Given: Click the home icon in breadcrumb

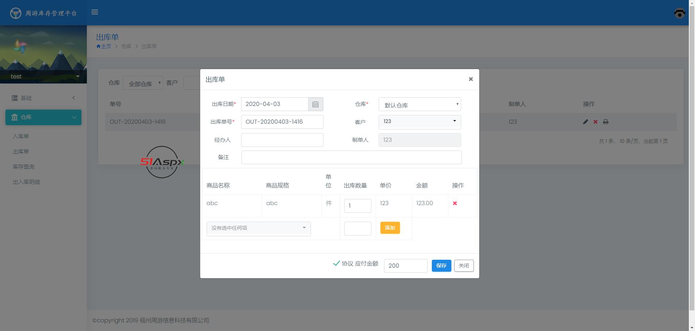Looking at the screenshot, I should (x=98, y=46).
